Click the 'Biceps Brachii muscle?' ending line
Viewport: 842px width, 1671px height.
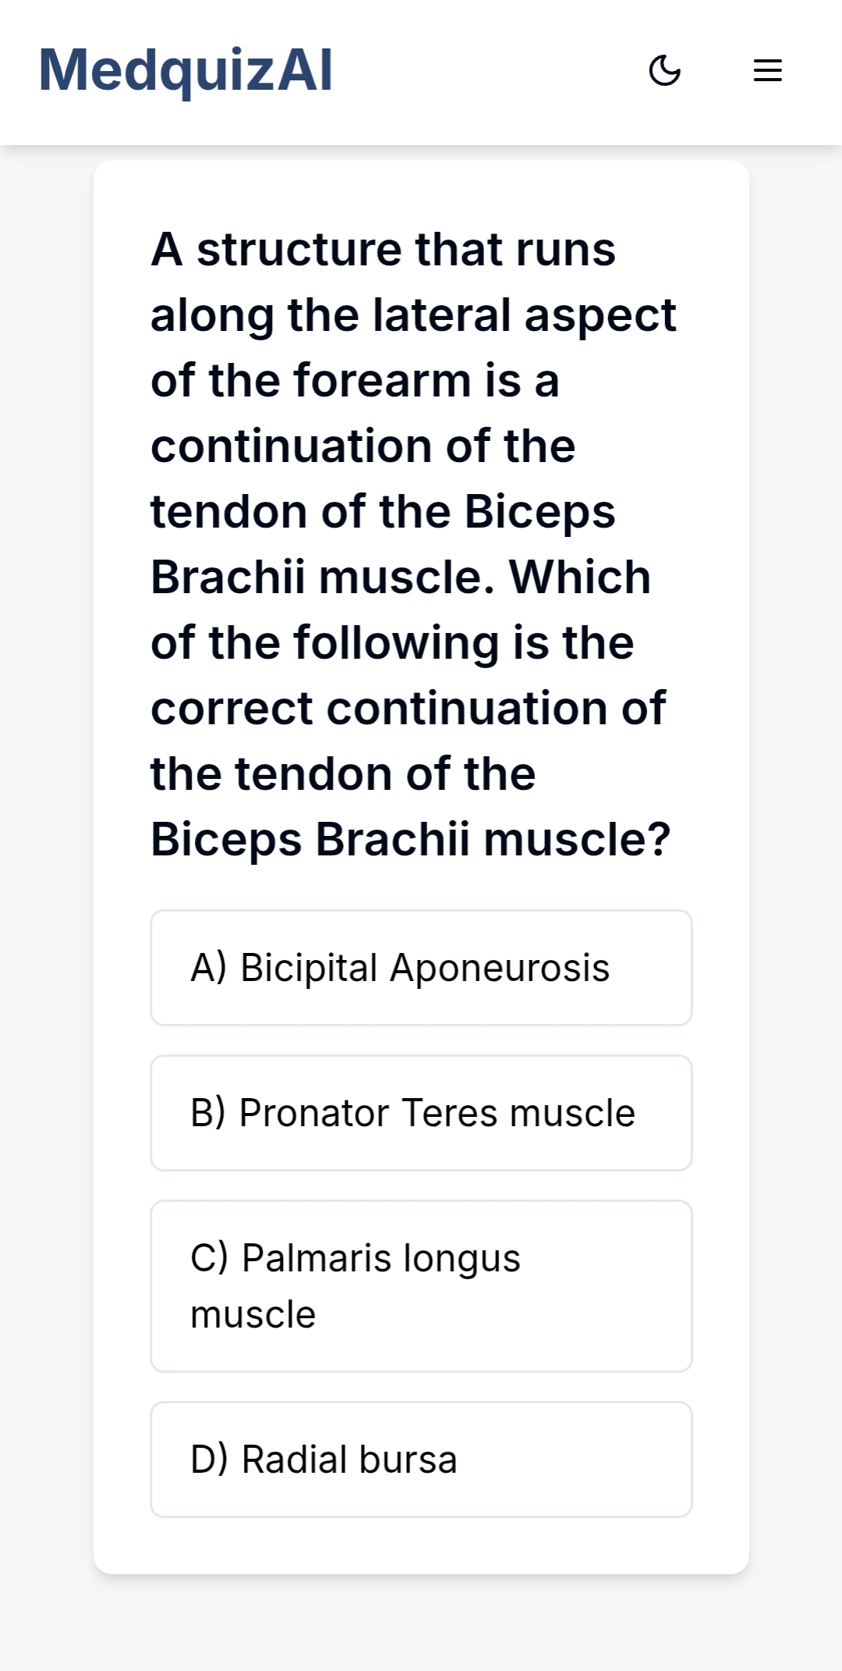click(410, 840)
